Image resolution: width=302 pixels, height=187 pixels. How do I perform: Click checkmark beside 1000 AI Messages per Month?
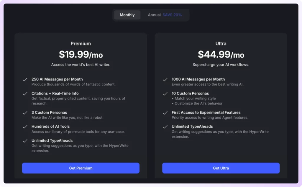(165, 79)
